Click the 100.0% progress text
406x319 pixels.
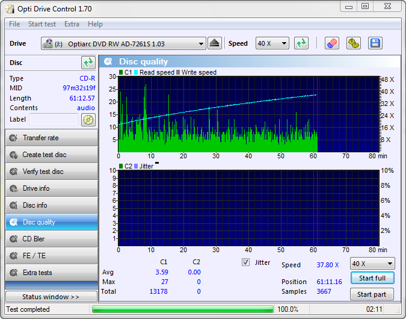pyautogui.click(x=288, y=309)
